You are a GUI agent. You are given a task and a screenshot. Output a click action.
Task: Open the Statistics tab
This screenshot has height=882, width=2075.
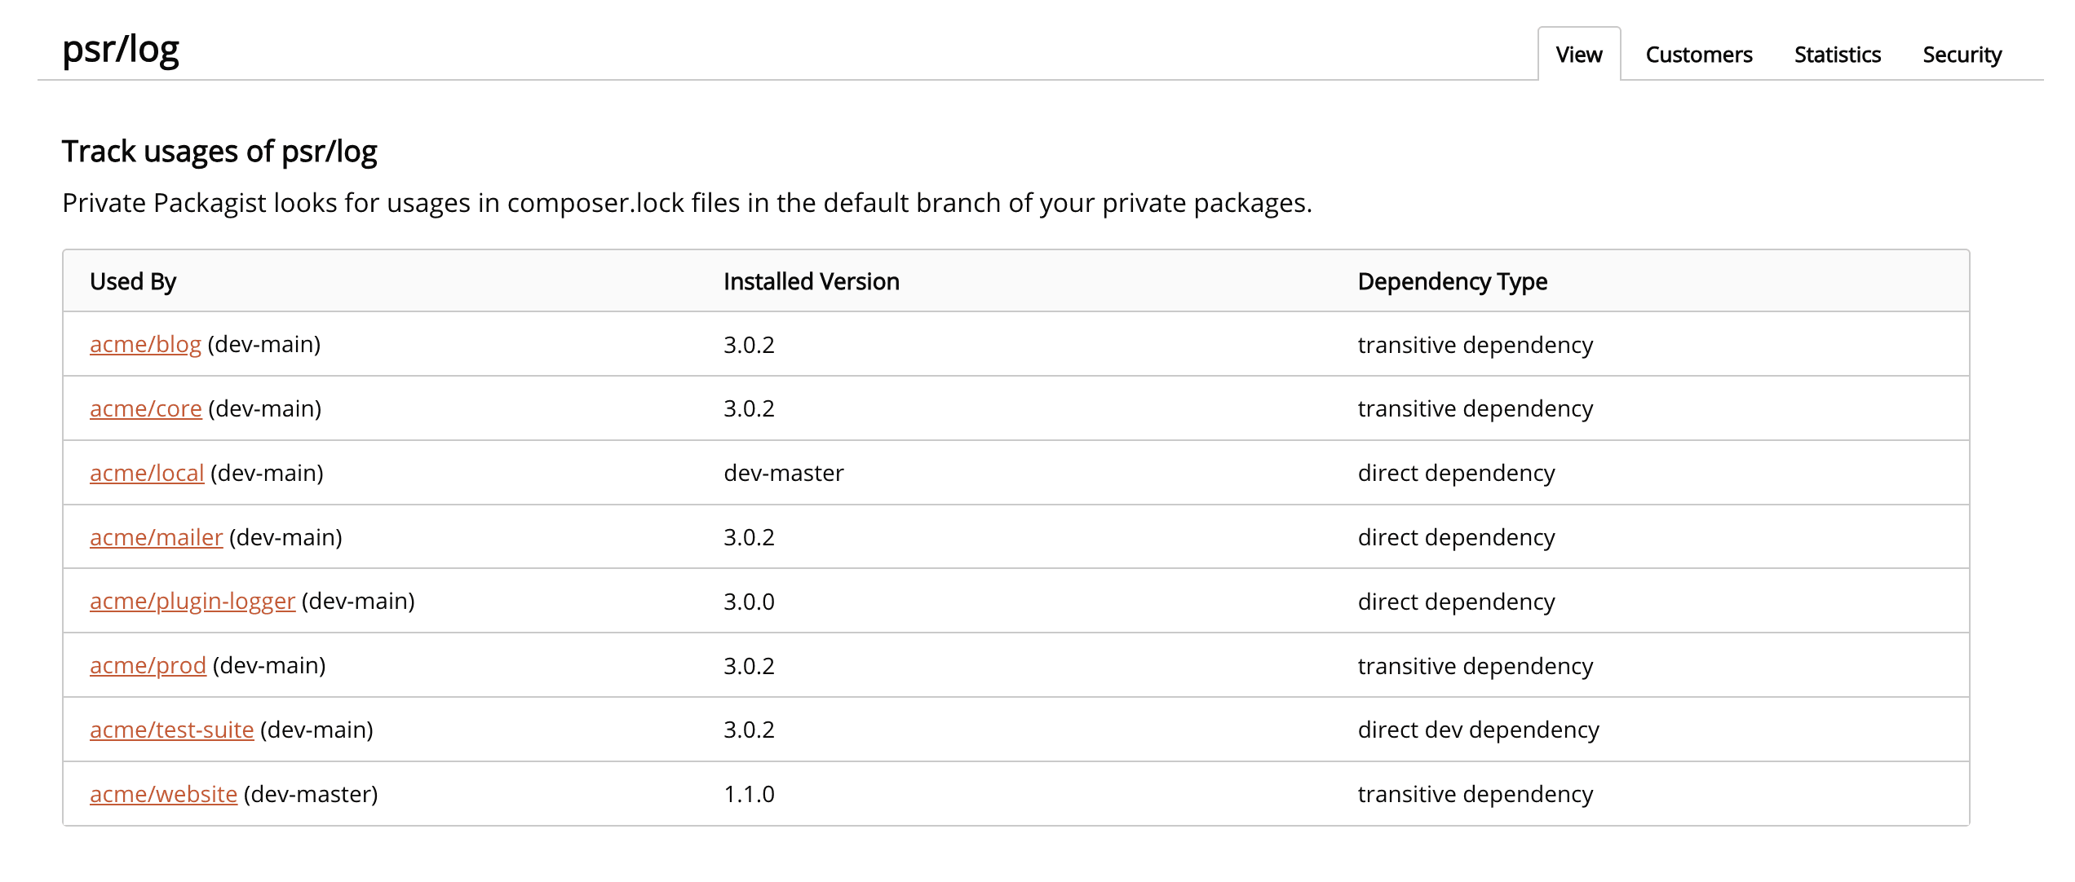[1836, 55]
